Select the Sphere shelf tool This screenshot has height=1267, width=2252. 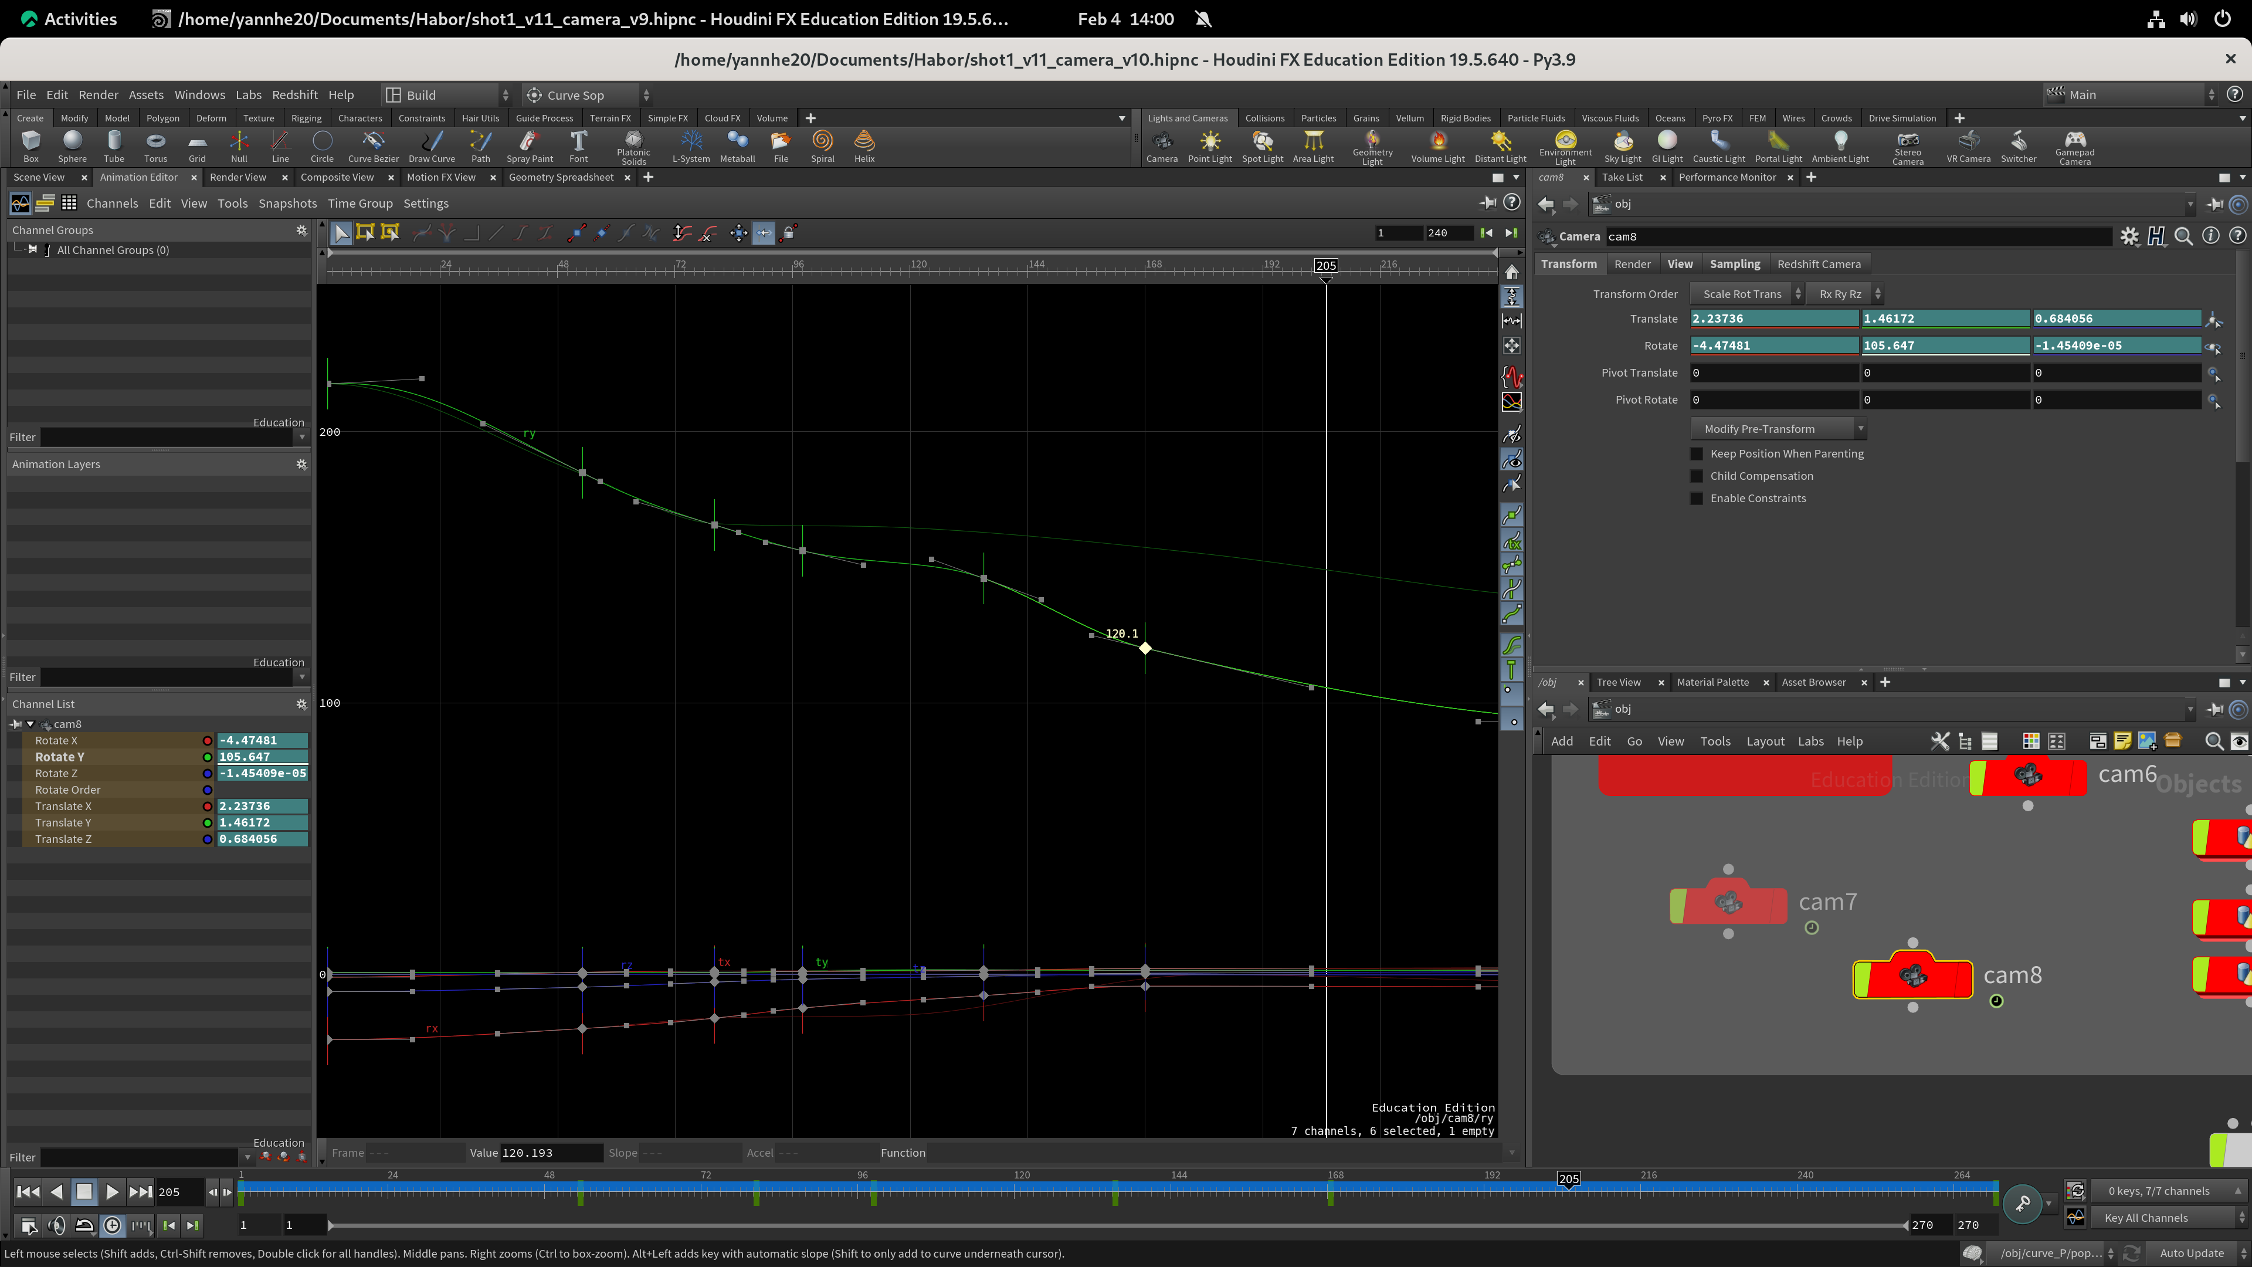73,146
